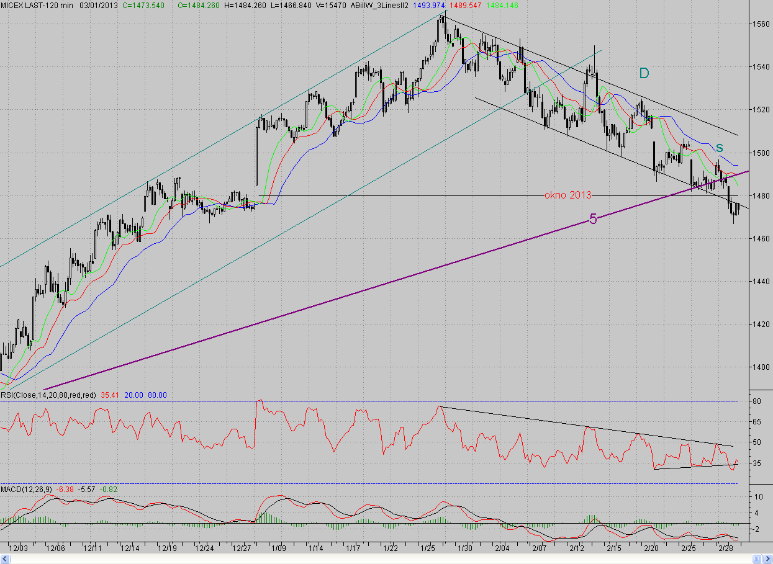
Task: Click the RSI 80 level axis label
Action: tap(757, 401)
